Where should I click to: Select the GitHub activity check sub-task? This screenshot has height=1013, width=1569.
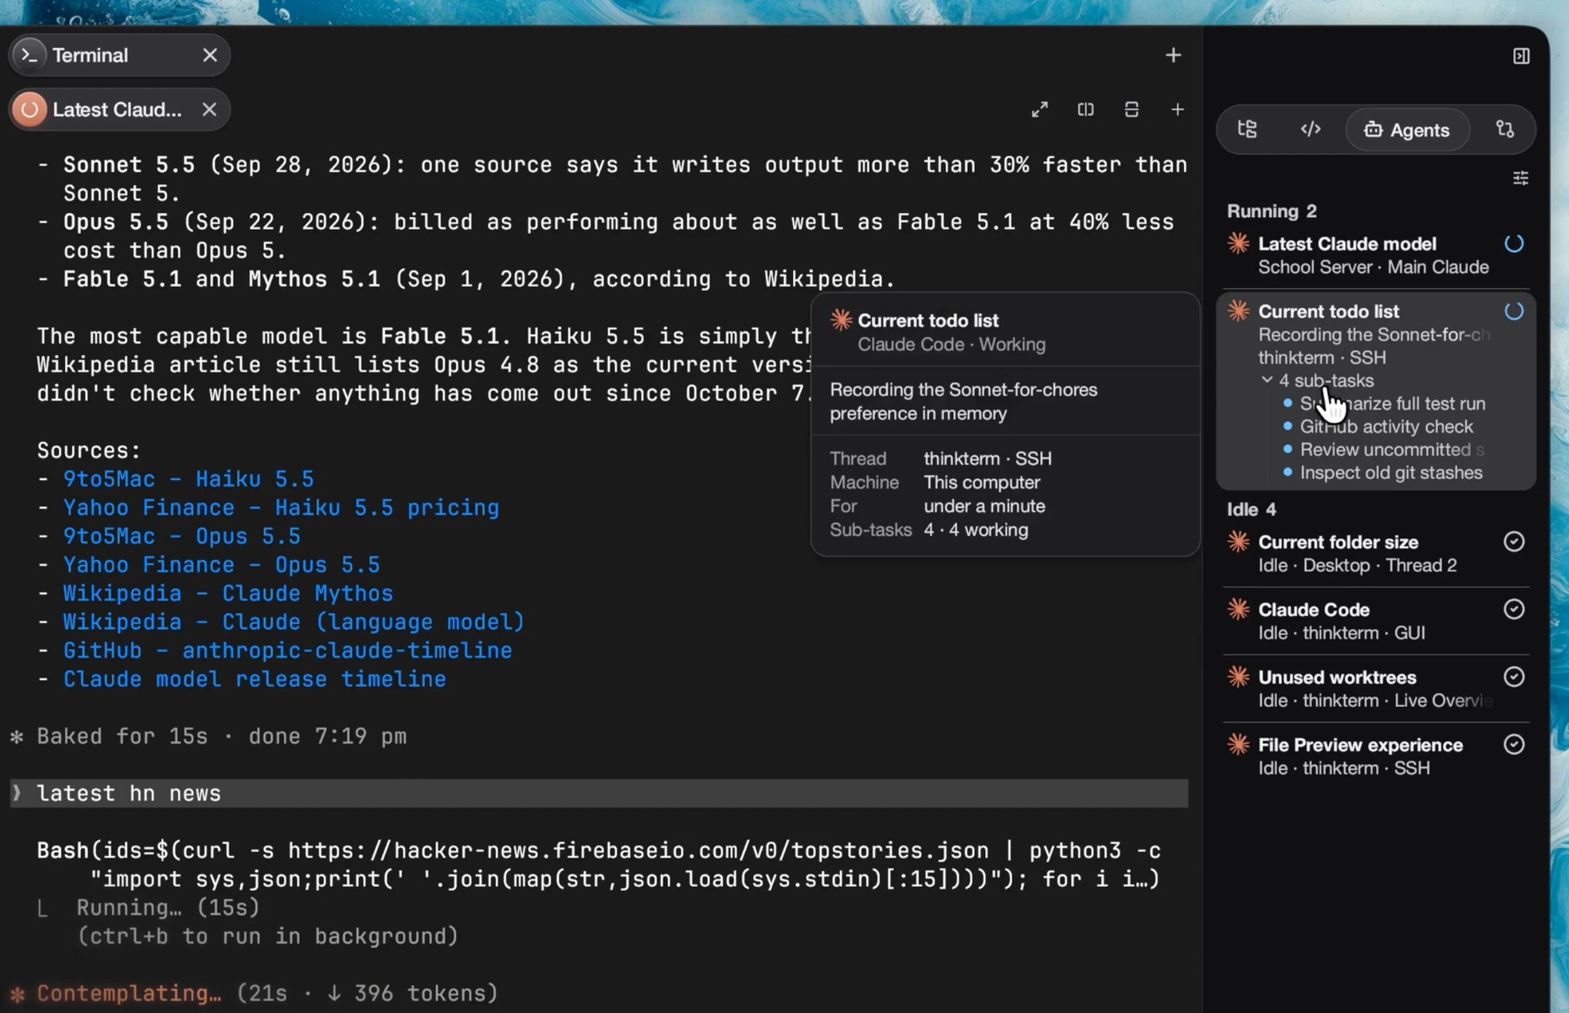[x=1385, y=427]
